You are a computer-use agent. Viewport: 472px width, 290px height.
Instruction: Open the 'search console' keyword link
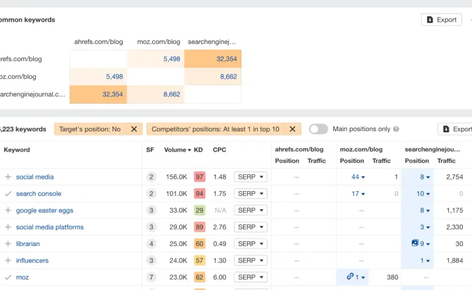(x=39, y=193)
